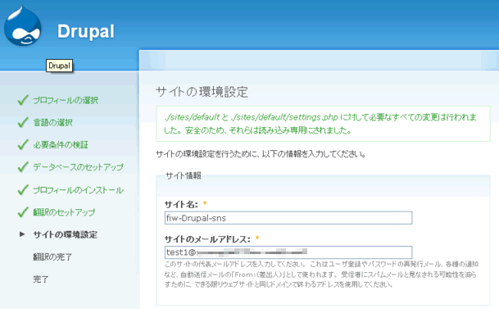Click the arrow marker beside サイトの環境設定

tap(22, 234)
